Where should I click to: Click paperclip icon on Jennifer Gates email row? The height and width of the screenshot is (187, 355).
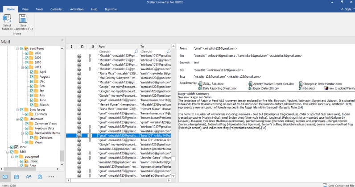pyautogui.click(x=90, y=158)
